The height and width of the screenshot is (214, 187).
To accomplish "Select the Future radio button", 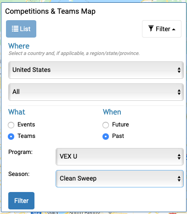I will (106, 125).
